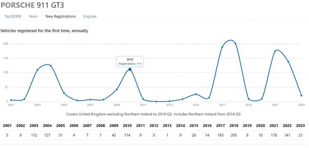Click the table value 178
Screen dimensions: 309x148
(x=274, y=135)
